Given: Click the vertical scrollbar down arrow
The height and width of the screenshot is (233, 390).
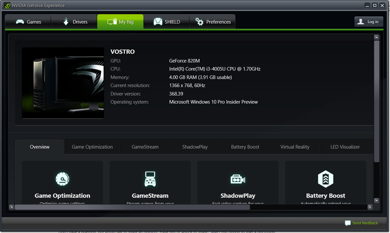Looking at the screenshot, I should 377,200.
